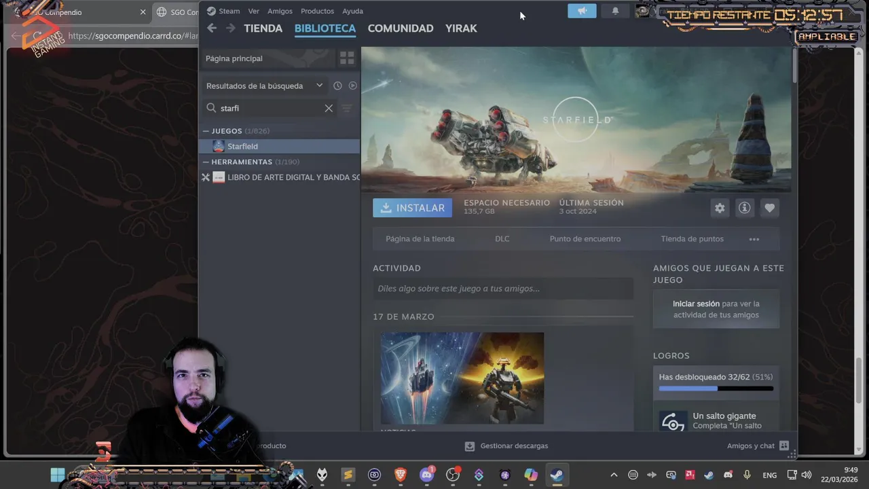Open Punto de encuentro link

(x=585, y=239)
